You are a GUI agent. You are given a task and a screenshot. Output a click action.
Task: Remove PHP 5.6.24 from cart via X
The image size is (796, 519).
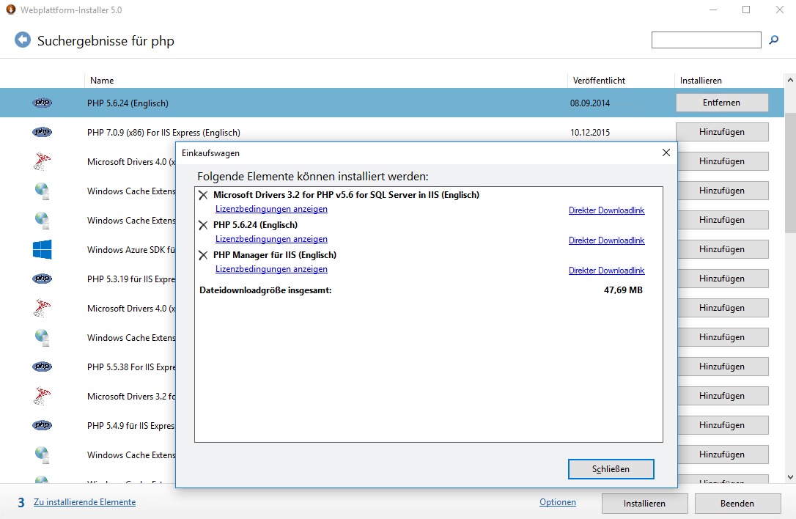point(203,225)
